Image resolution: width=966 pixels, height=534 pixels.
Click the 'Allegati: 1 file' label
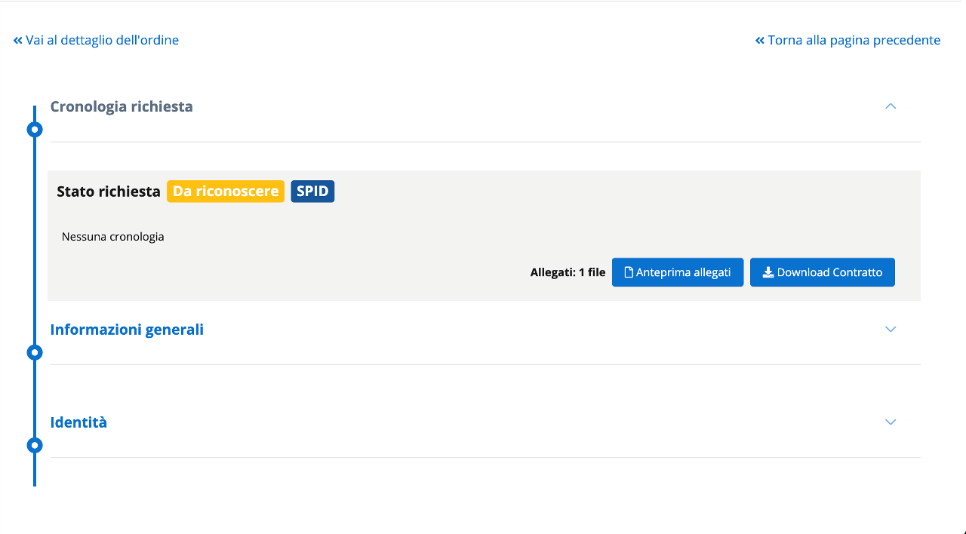(x=568, y=273)
